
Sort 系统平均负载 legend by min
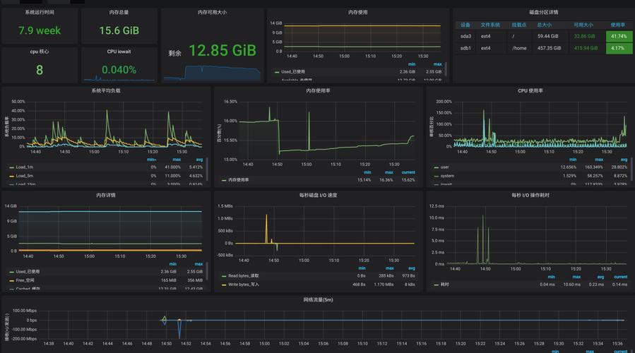pos(151,160)
